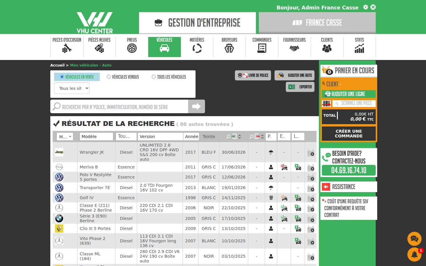The height and width of the screenshot is (266, 426).
Task: Open the Pièces neuves menu
Action: point(99,46)
